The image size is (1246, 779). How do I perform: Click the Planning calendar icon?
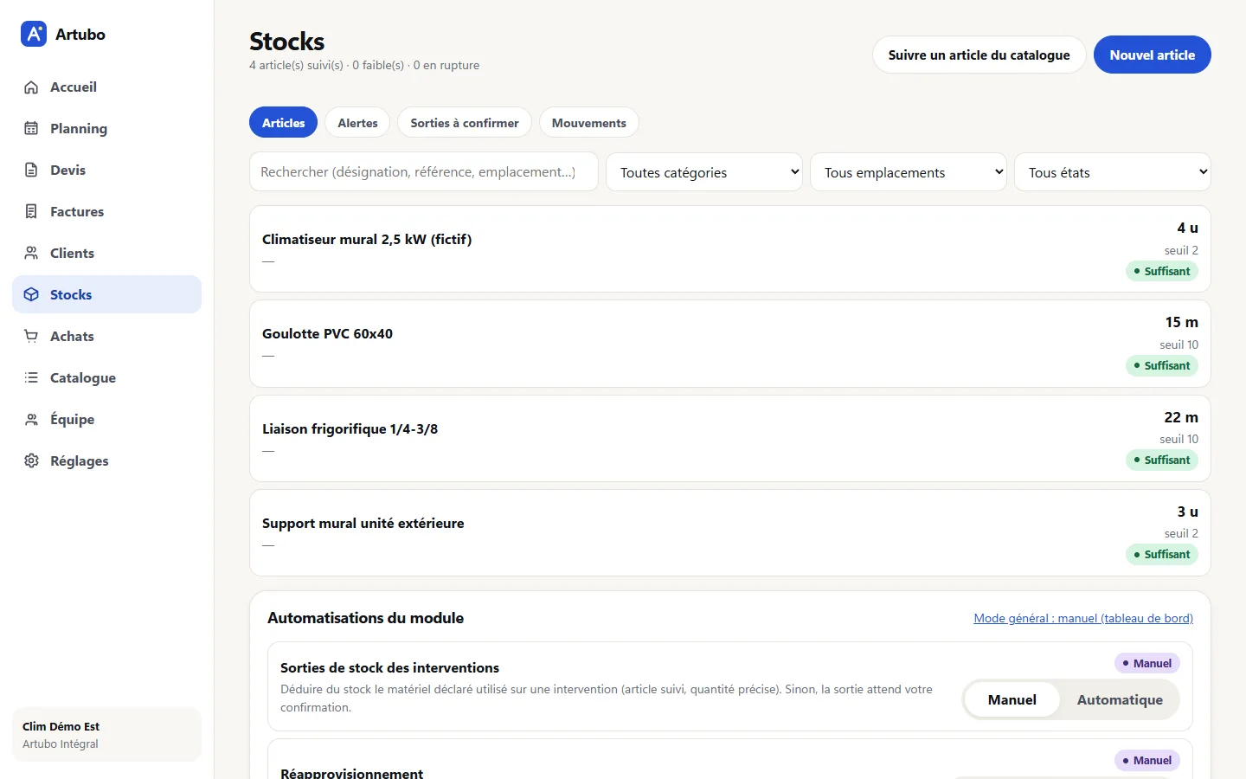click(31, 128)
